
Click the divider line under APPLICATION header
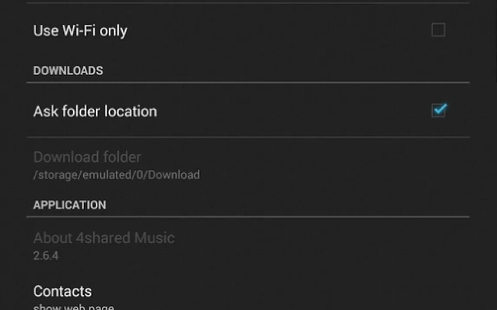[248, 216]
